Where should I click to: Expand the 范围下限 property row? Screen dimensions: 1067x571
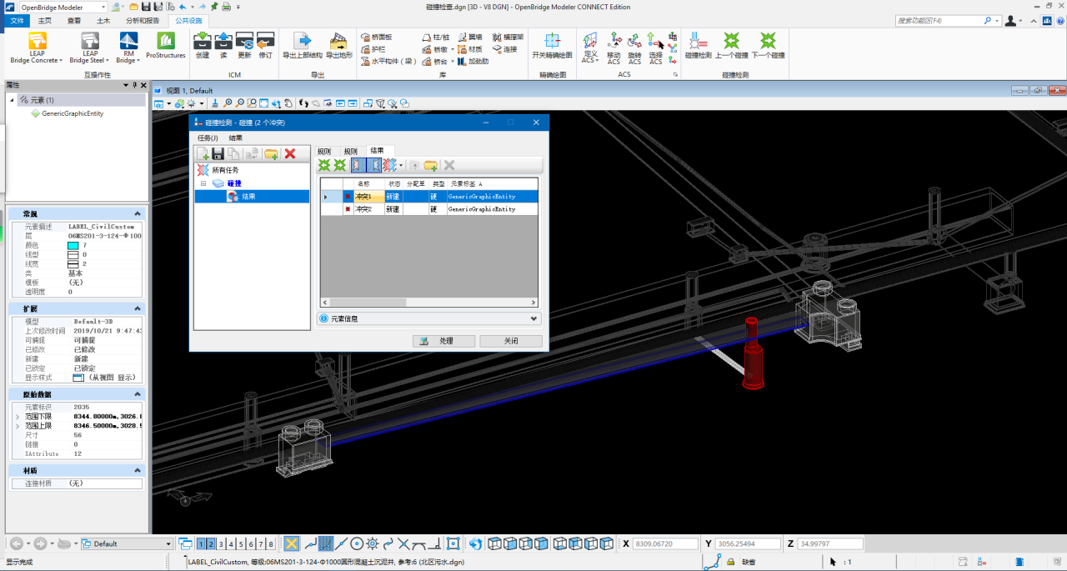pyautogui.click(x=18, y=416)
